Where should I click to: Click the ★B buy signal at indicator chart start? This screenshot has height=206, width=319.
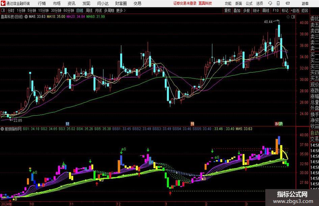(15, 199)
